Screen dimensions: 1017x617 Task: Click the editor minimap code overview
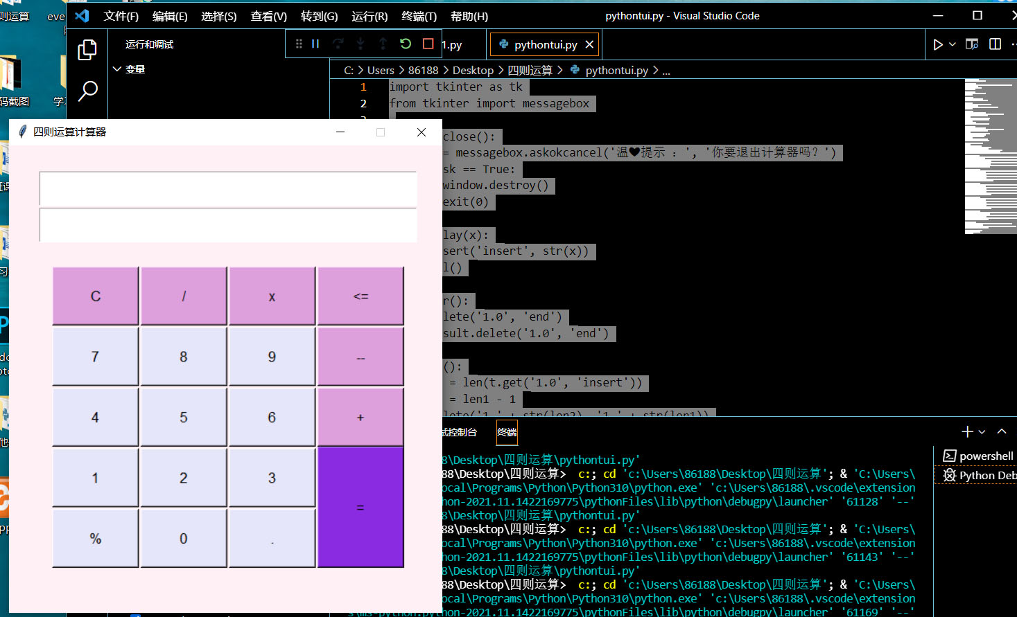pos(991,156)
